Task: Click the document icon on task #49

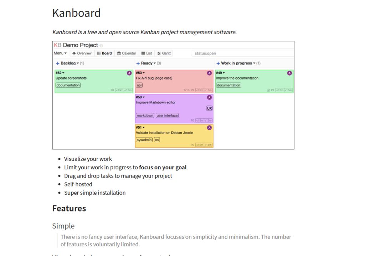Action: point(268,91)
